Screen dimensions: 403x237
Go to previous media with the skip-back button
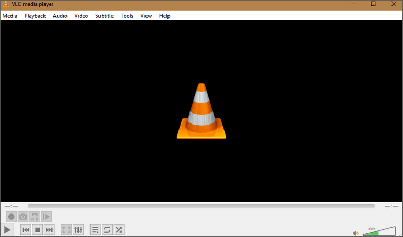[26, 230]
